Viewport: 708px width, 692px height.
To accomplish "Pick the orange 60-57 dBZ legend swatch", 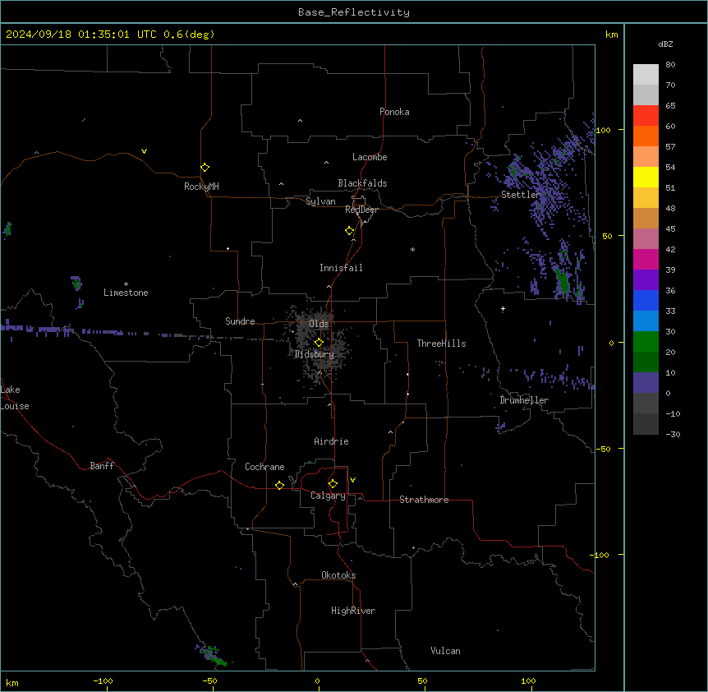I will pos(646,136).
